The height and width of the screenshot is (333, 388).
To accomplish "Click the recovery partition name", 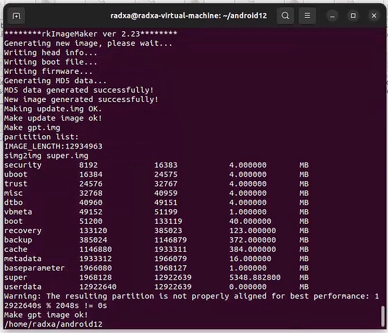I will (23, 230).
